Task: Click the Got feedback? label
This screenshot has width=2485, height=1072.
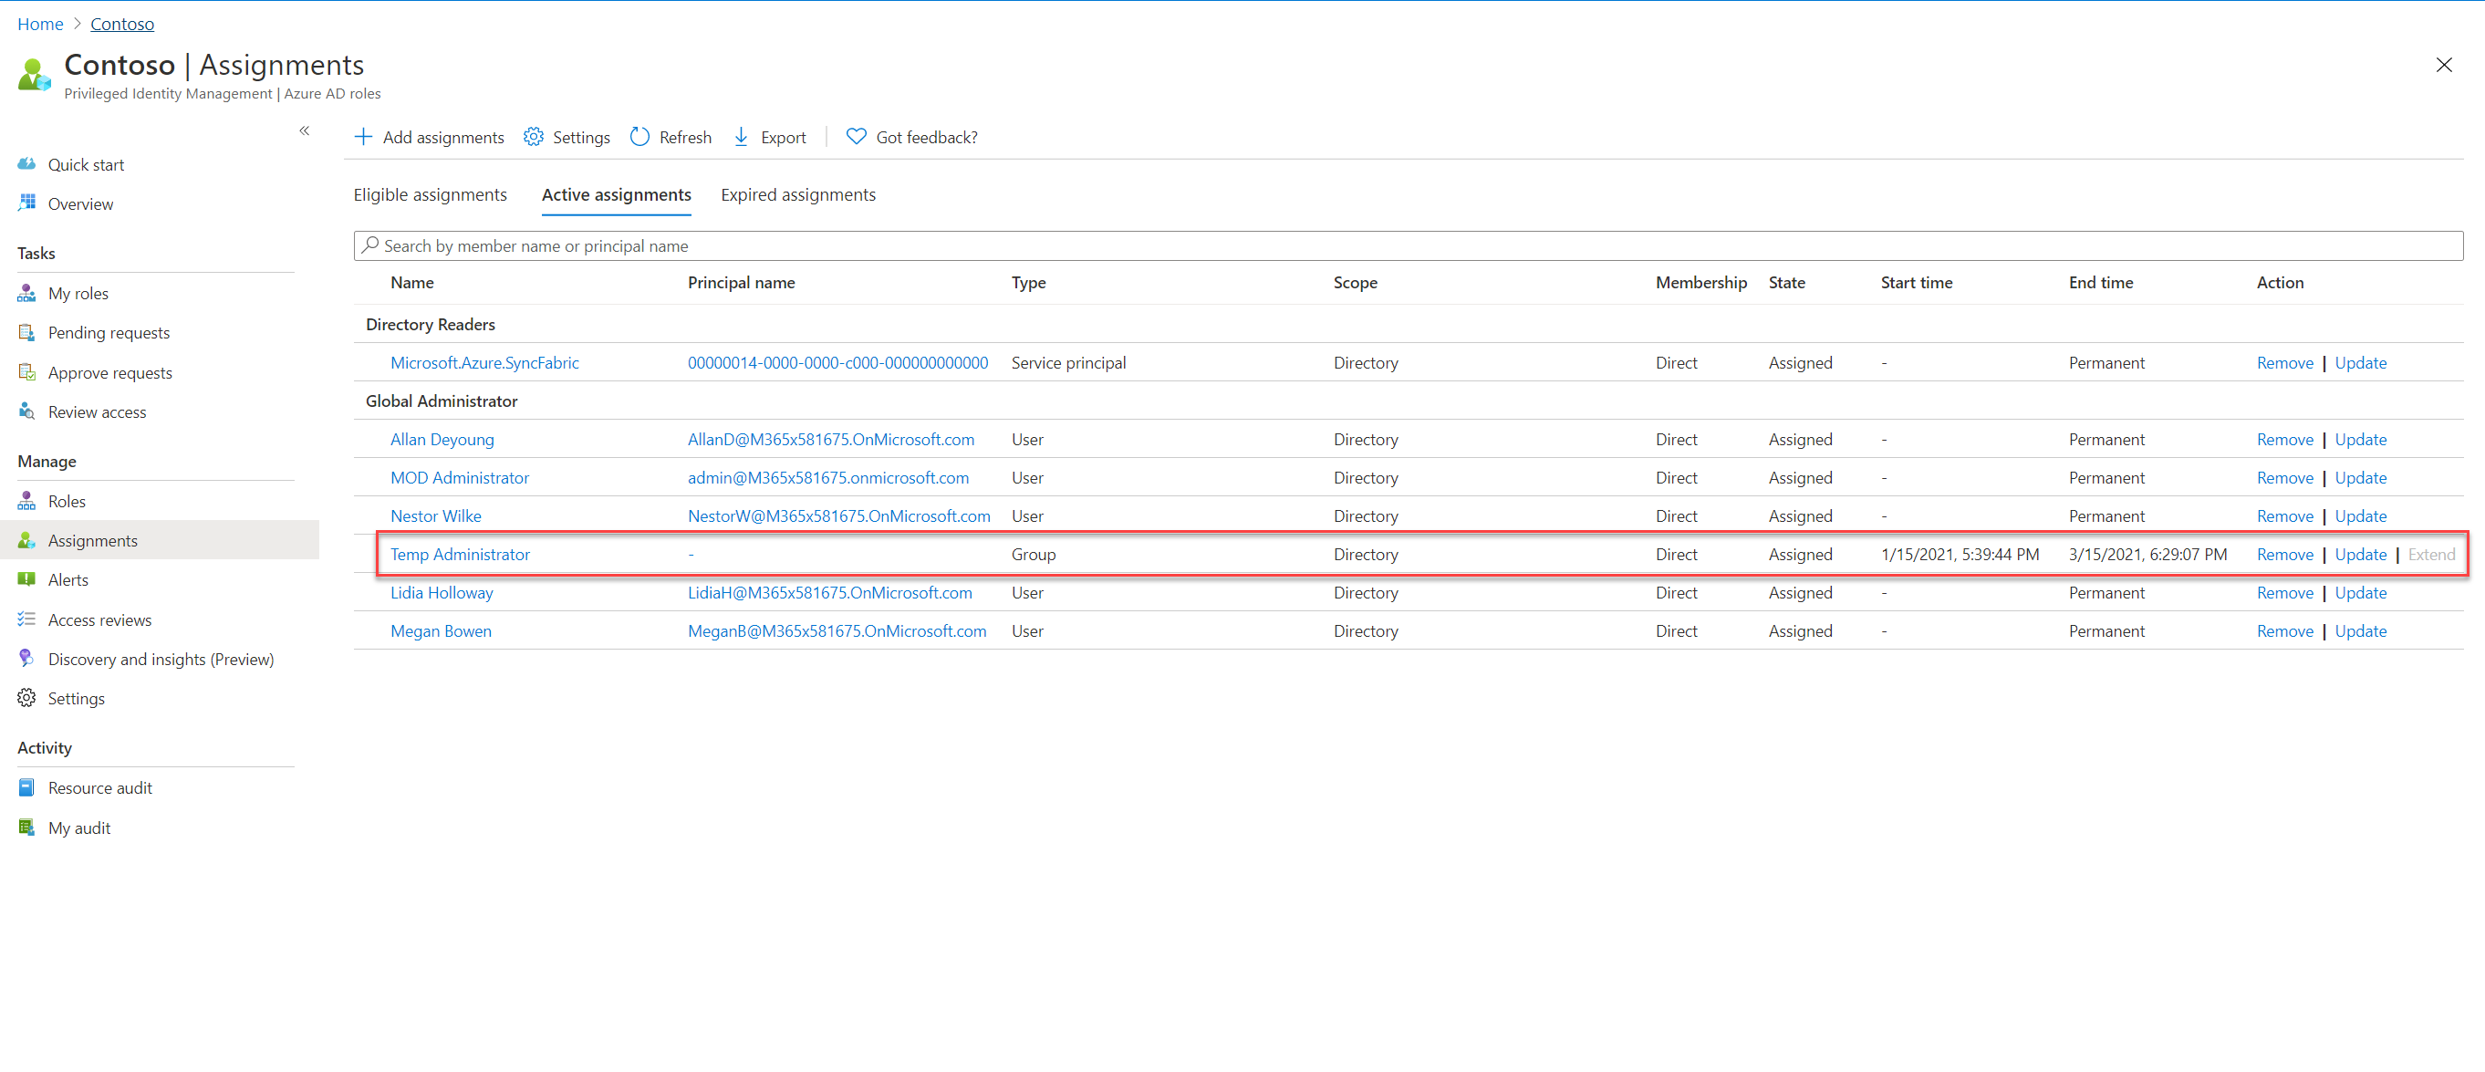Action: click(x=927, y=137)
